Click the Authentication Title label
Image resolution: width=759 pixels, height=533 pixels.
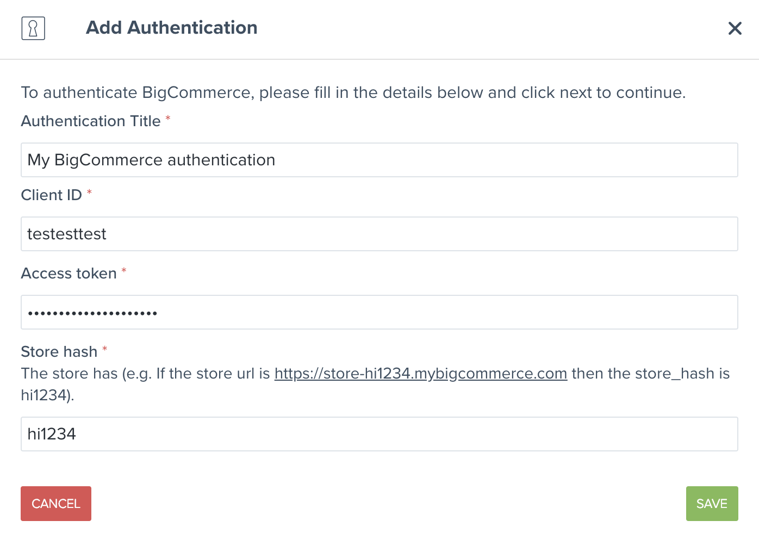tap(91, 121)
